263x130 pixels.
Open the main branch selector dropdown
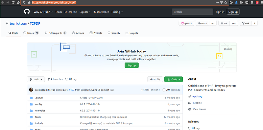pyautogui.click(x=36, y=79)
